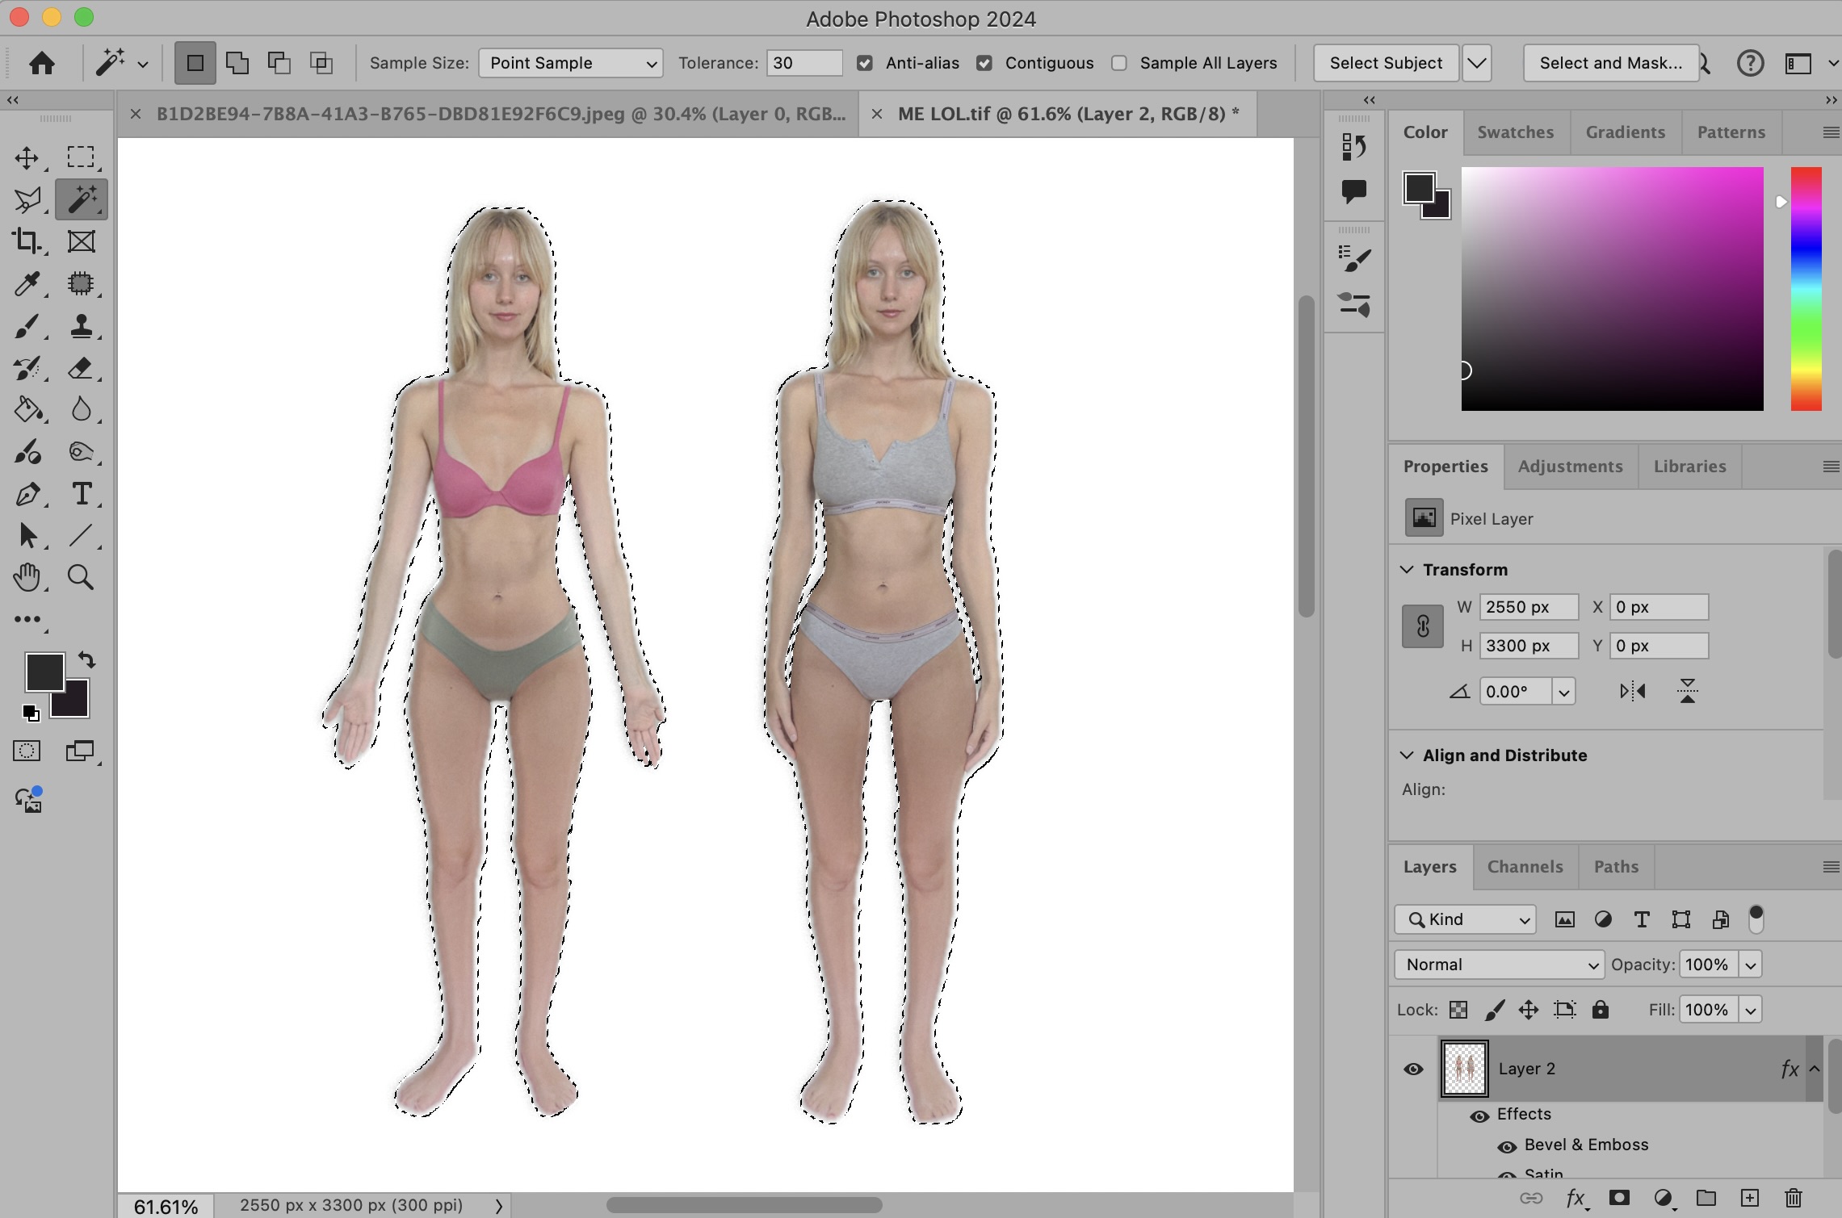Open the Swatches panel tab
The height and width of the screenshot is (1218, 1842).
tap(1515, 132)
